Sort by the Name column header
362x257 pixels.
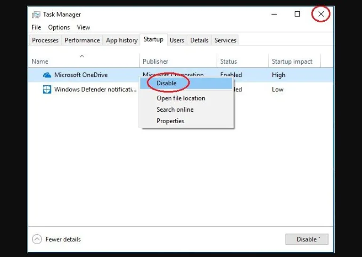[84, 61]
